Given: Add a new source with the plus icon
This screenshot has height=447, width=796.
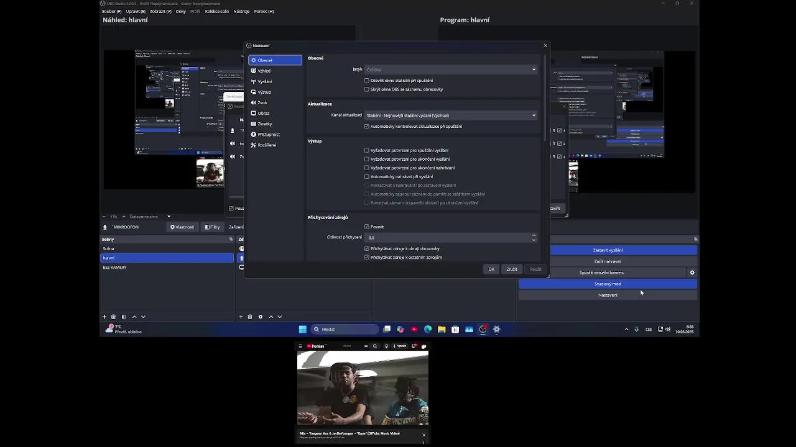Looking at the screenshot, I should point(241,317).
